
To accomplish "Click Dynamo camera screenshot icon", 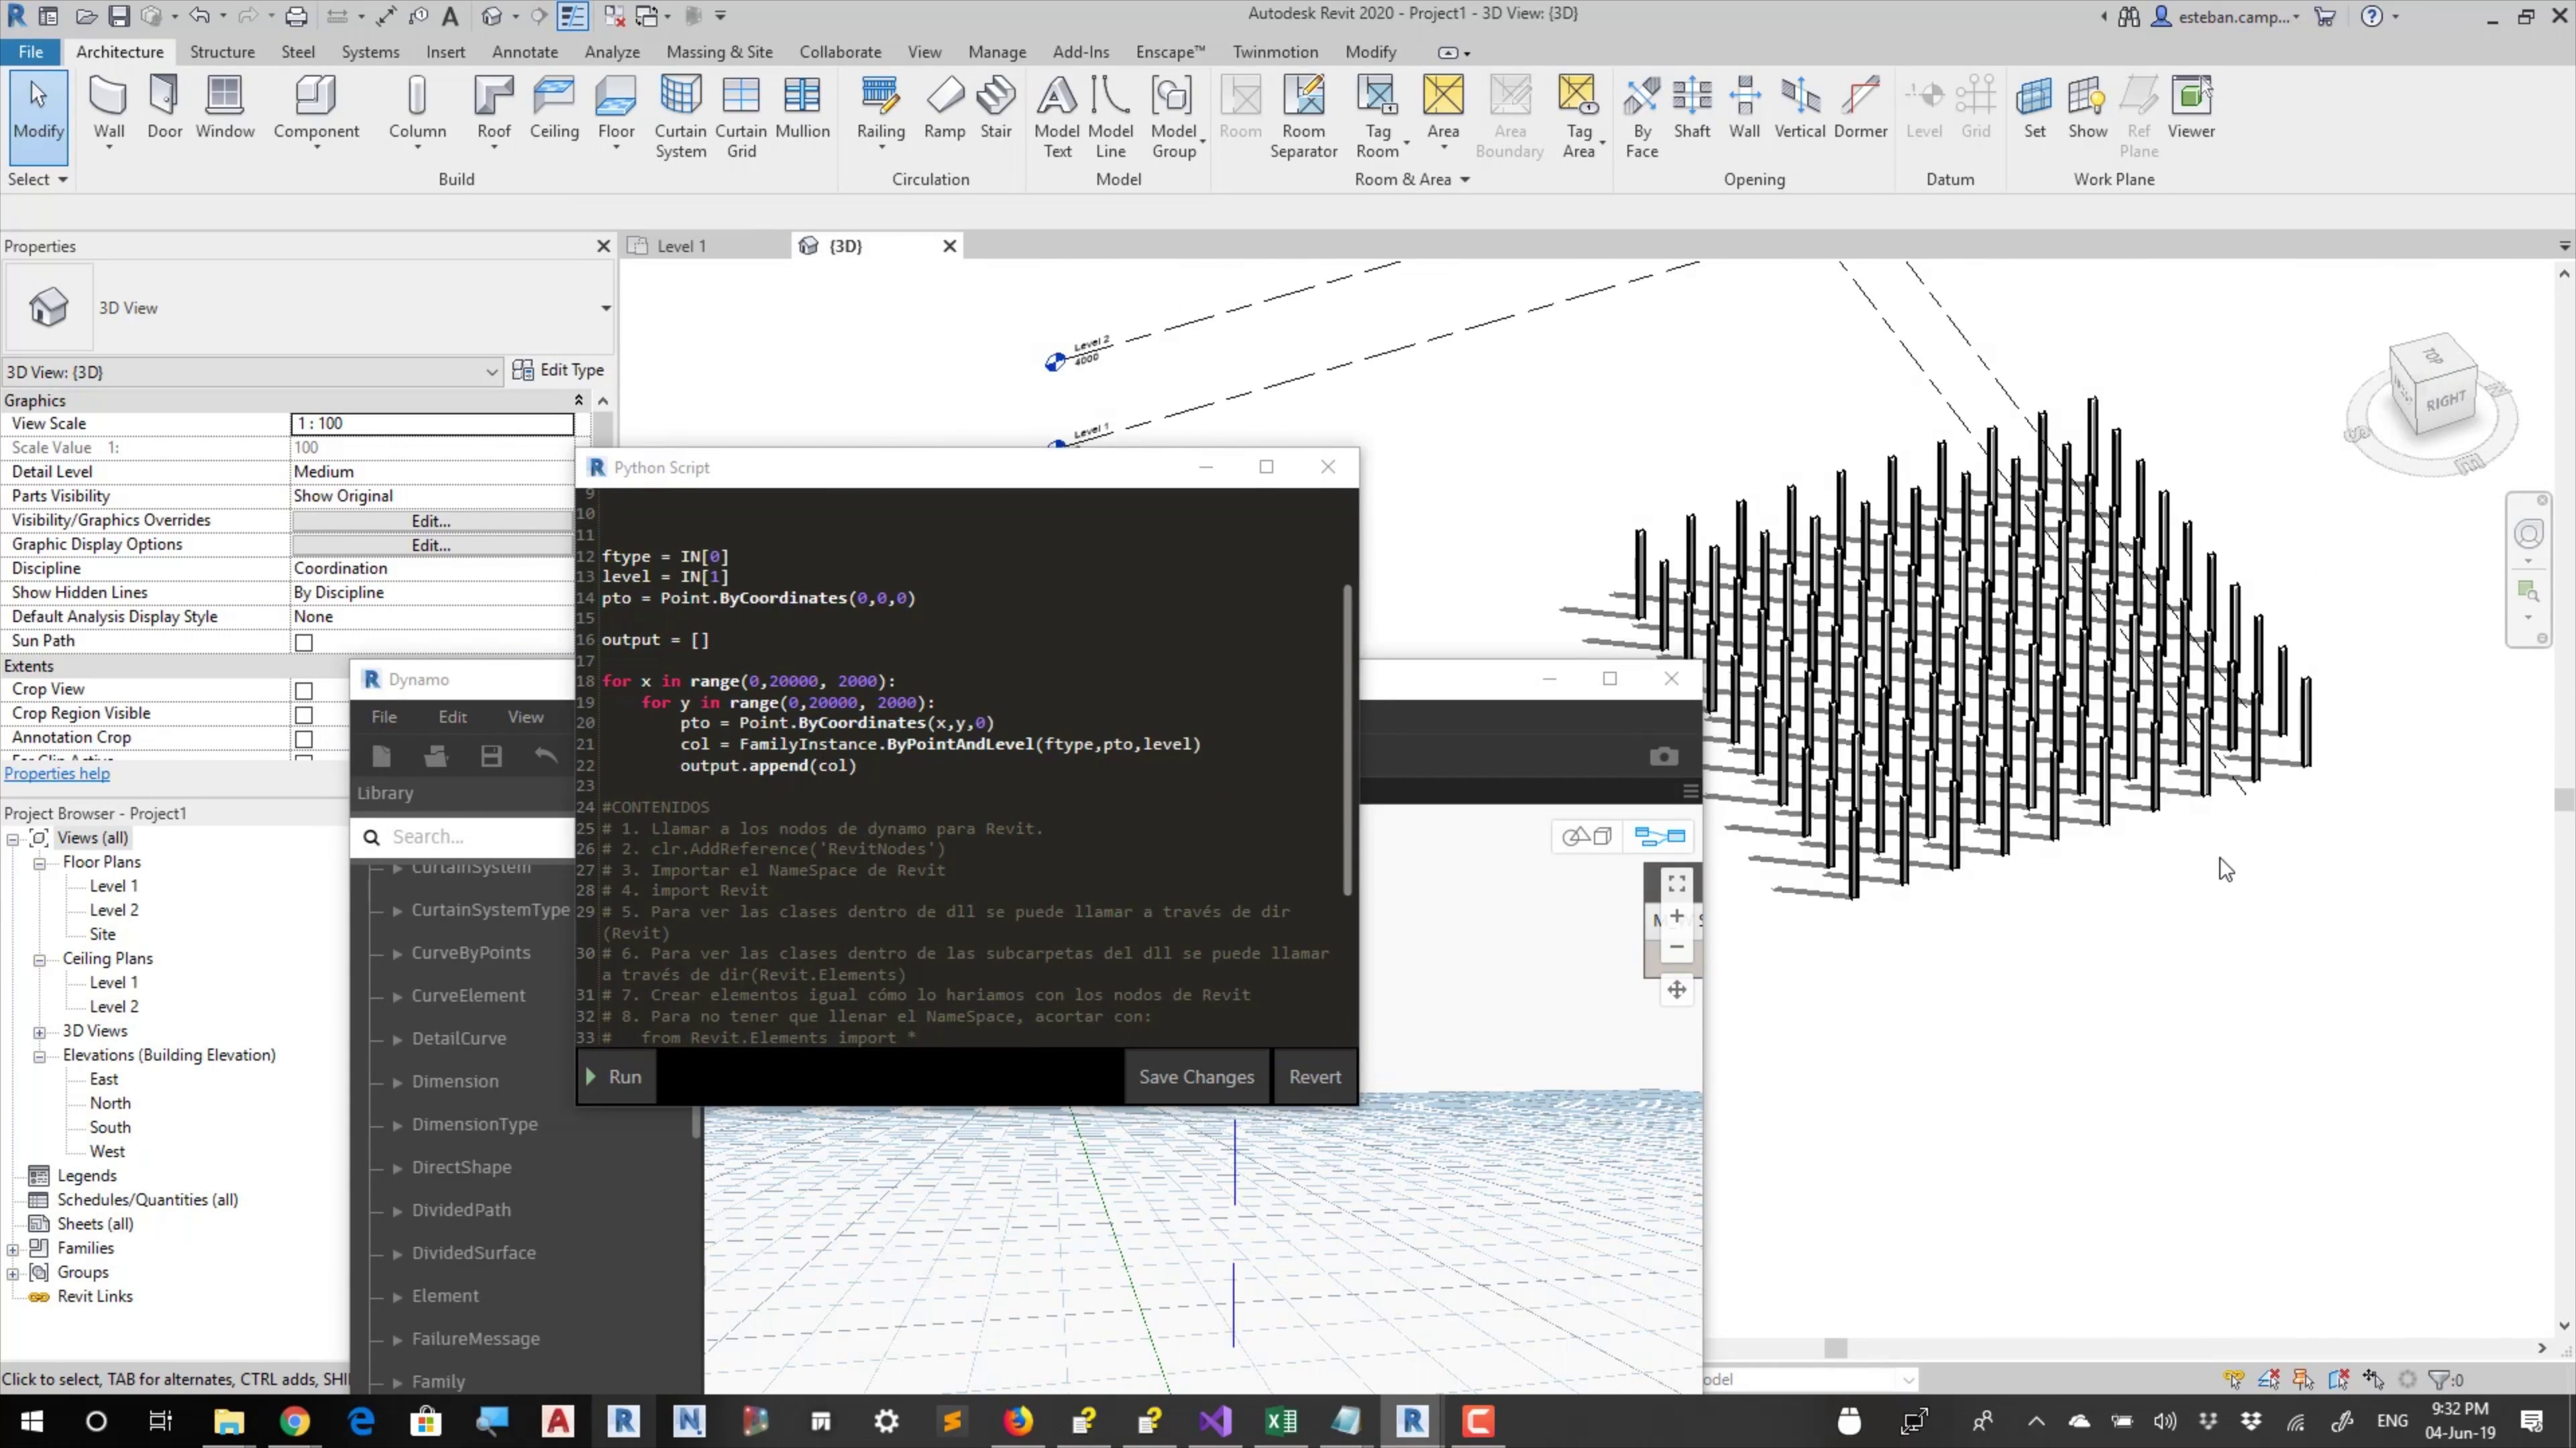I will click(x=1663, y=756).
